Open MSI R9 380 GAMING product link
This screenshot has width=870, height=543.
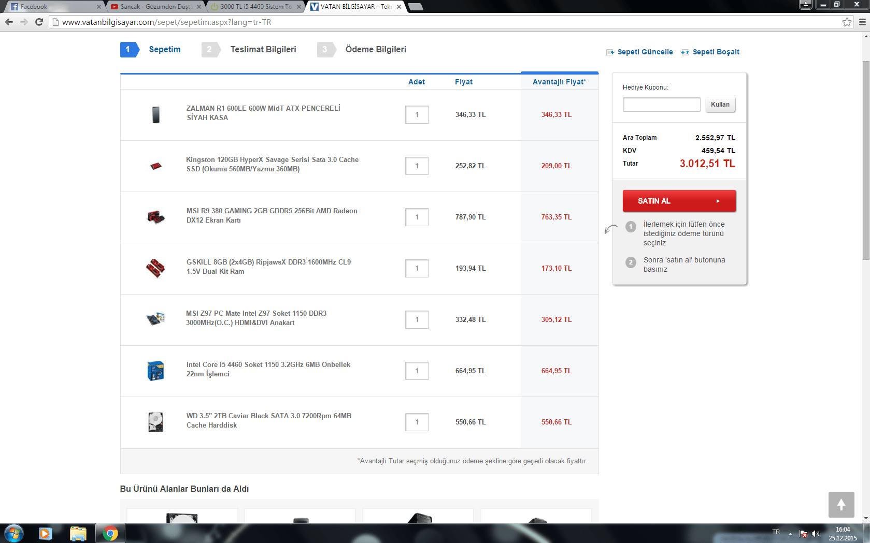272,215
